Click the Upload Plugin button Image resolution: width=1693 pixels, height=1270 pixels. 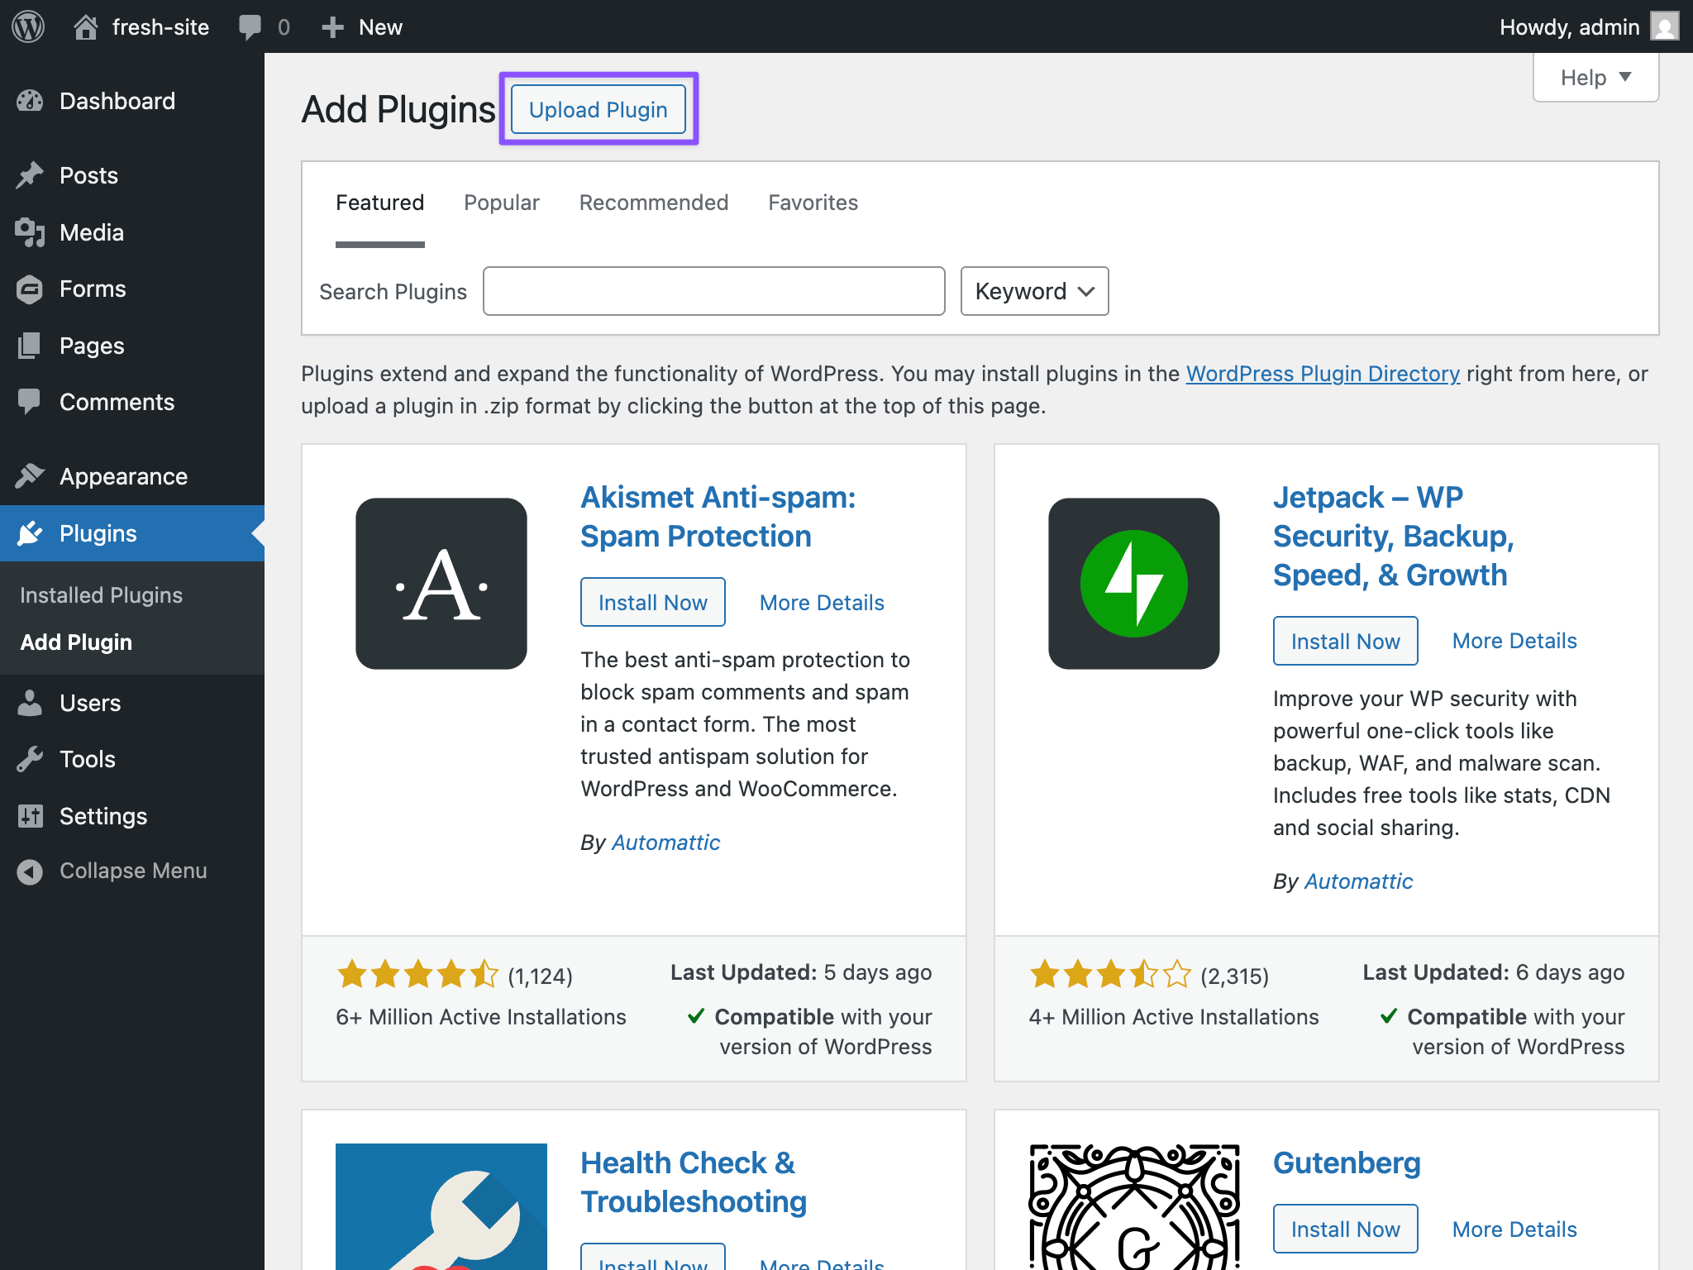point(599,109)
